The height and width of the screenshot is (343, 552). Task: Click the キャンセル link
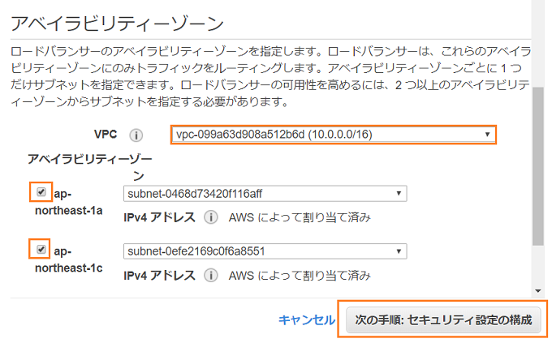pyautogui.click(x=306, y=320)
